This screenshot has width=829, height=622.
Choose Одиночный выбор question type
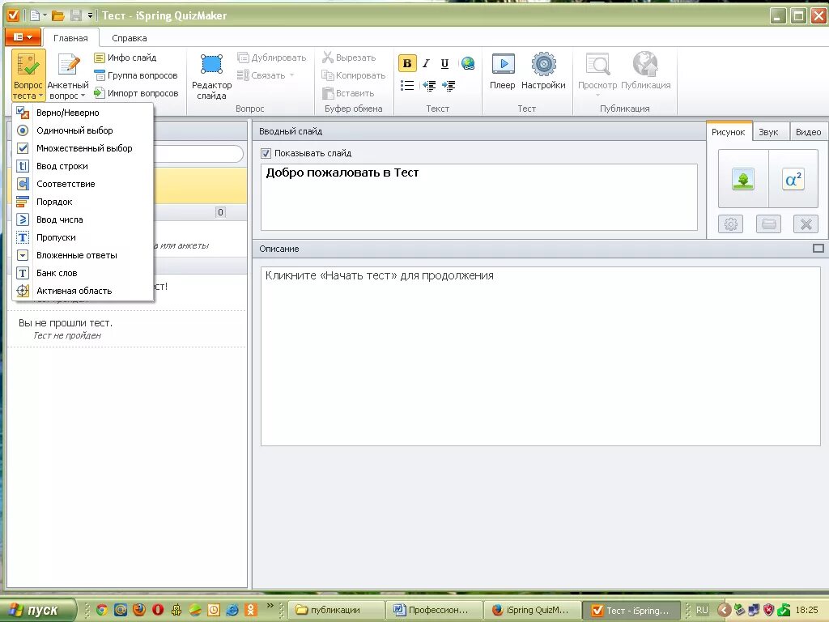pyautogui.click(x=83, y=130)
